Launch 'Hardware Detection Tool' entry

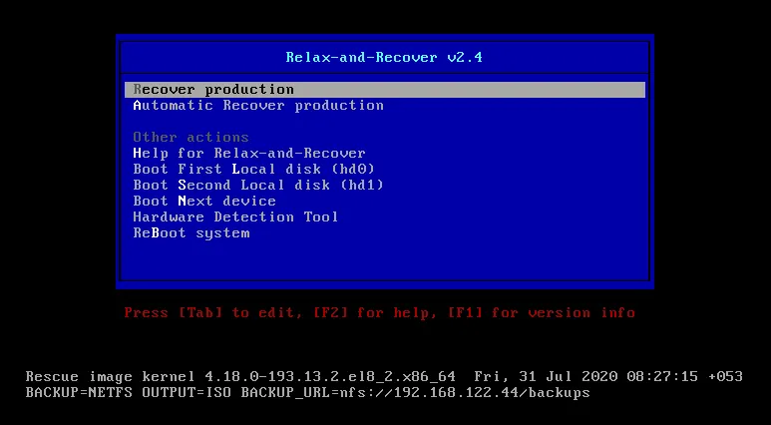pyautogui.click(x=235, y=216)
